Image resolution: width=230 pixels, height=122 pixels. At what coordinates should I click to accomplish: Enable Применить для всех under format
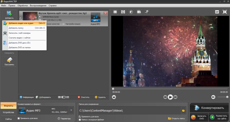point(19,118)
